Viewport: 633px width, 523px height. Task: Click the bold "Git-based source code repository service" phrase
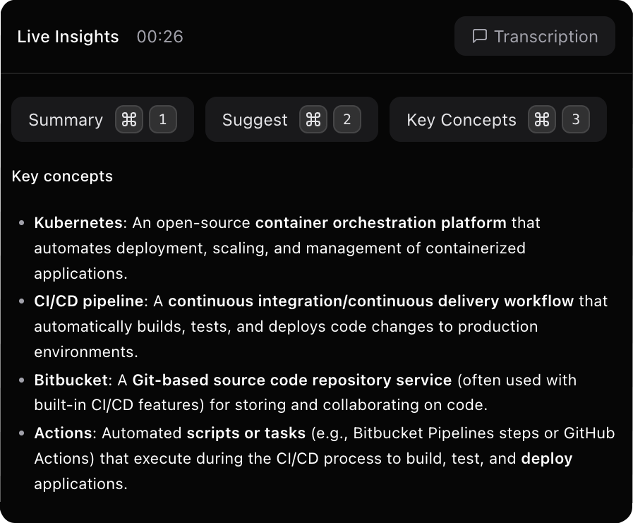[x=292, y=380]
